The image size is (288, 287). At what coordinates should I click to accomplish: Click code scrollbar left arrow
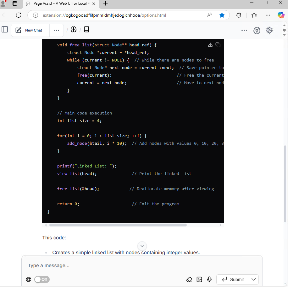[x=46, y=225]
